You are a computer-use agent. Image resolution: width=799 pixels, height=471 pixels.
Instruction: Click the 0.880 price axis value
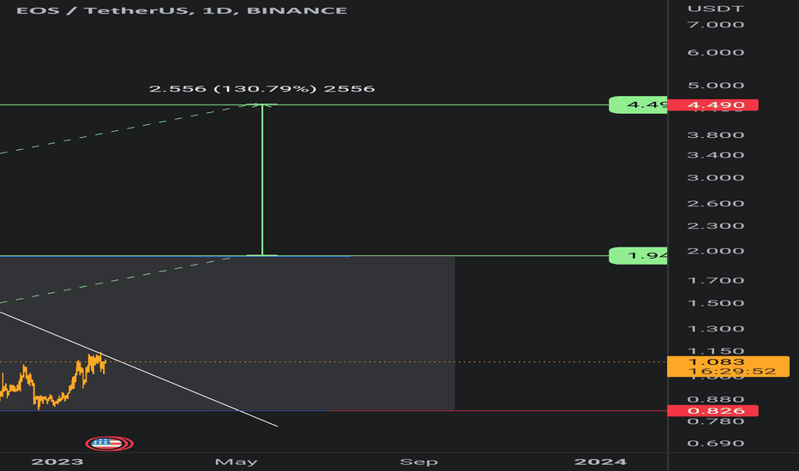(x=716, y=399)
